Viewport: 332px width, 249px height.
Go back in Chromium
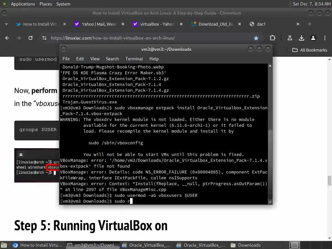(7, 38)
